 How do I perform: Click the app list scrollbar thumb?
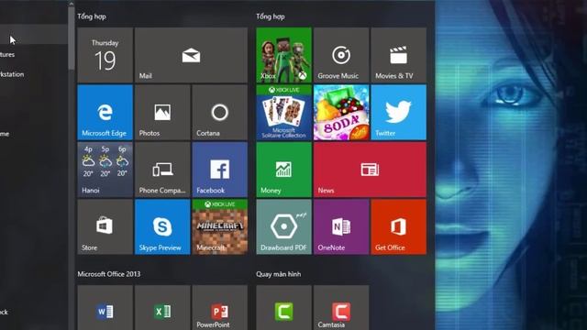[72, 38]
